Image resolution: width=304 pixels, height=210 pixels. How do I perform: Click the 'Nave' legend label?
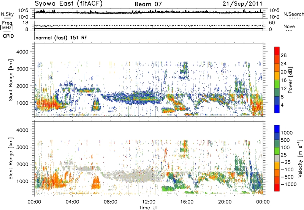(x=289, y=26)
